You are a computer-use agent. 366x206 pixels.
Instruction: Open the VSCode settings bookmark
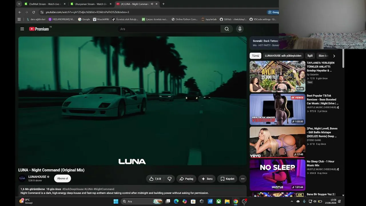263,19
